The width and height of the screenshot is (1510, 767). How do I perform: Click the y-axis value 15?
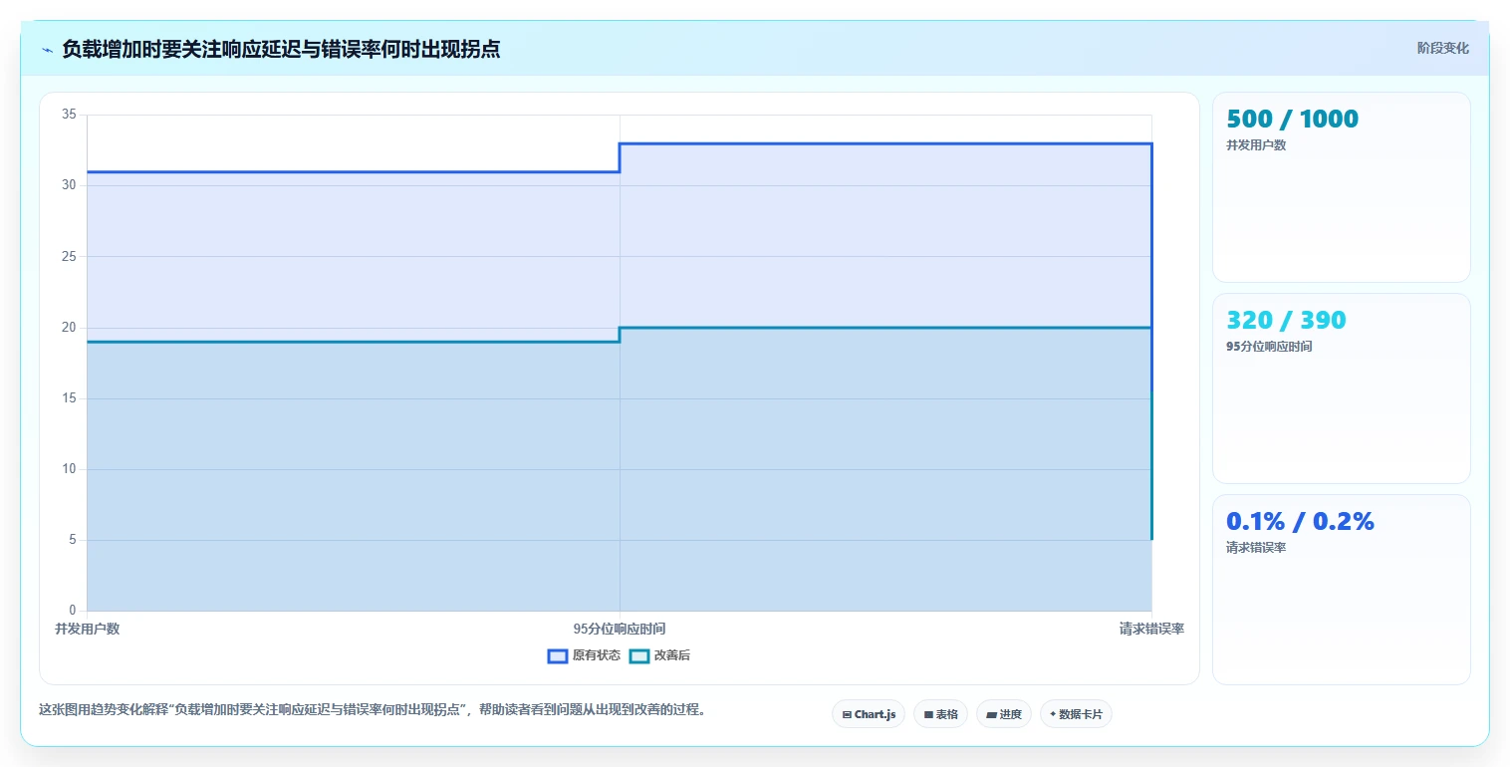69,398
